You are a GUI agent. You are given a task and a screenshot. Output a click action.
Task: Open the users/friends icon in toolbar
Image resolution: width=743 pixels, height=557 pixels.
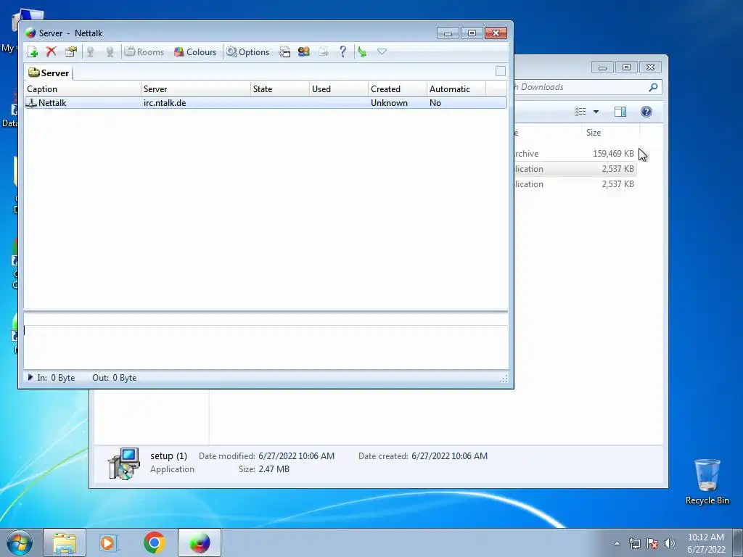pos(304,52)
